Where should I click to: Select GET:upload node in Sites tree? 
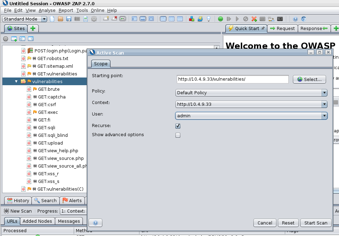50,143
